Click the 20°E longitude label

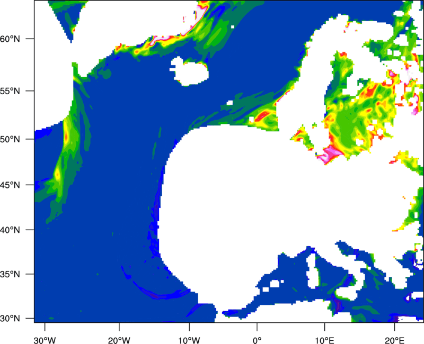tap(394, 340)
